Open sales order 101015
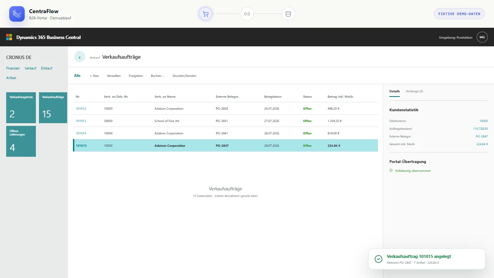Viewport: 494px width, 278px height. tap(81, 146)
